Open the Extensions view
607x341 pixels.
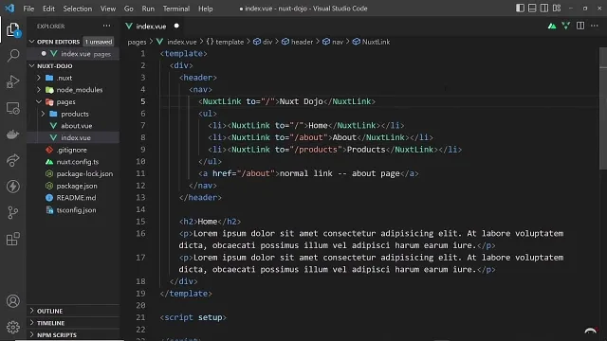[12, 239]
